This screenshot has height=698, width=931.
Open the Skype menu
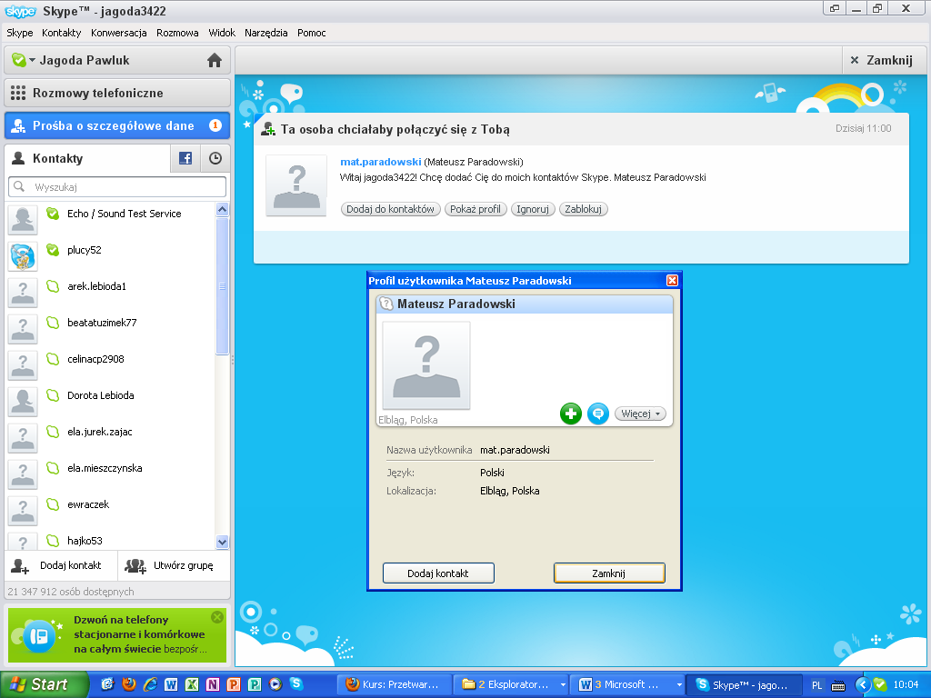click(20, 33)
